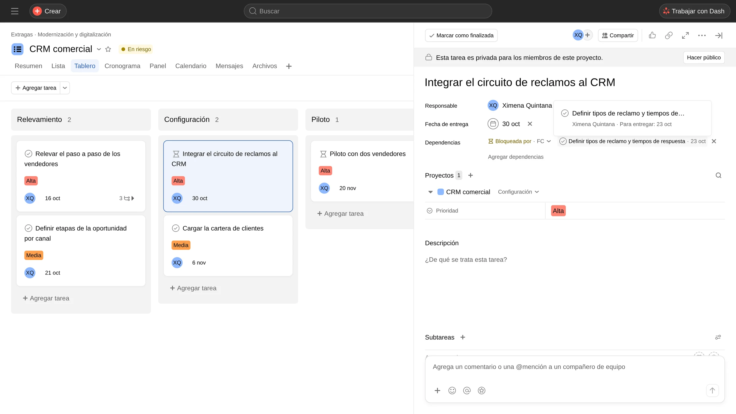The height and width of the screenshot is (414, 736).
Task: Click the Alta priority color tag in the task pane
Action: coord(558,211)
